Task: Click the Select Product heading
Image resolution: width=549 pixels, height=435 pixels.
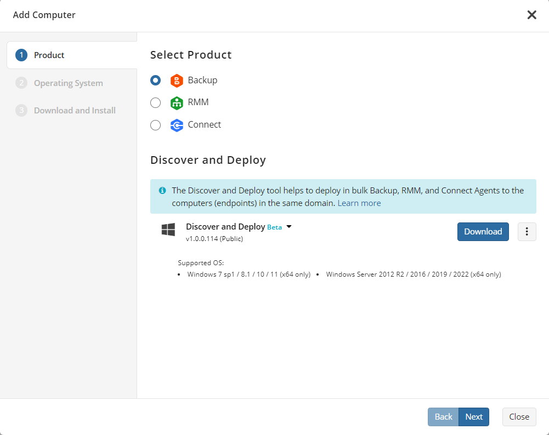Action: 191,55
